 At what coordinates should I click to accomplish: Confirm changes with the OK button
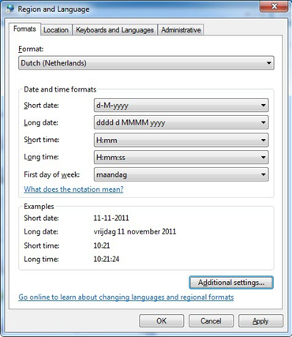tap(161, 321)
